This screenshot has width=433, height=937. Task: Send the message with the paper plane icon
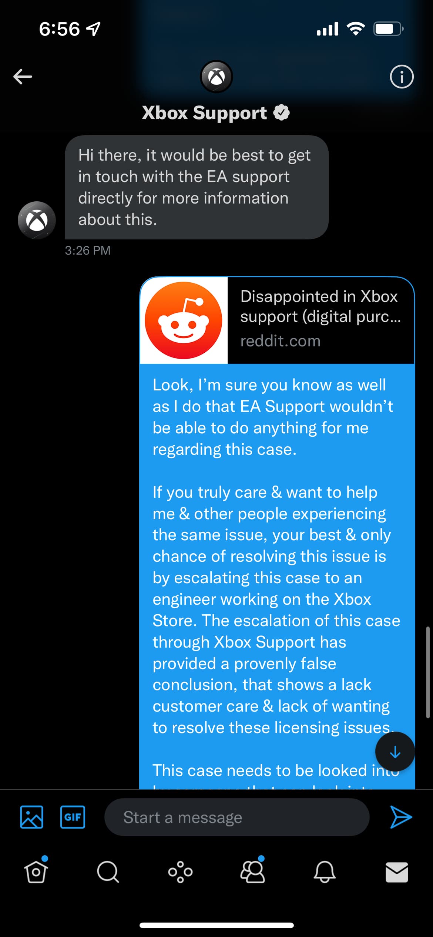coord(401,817)
